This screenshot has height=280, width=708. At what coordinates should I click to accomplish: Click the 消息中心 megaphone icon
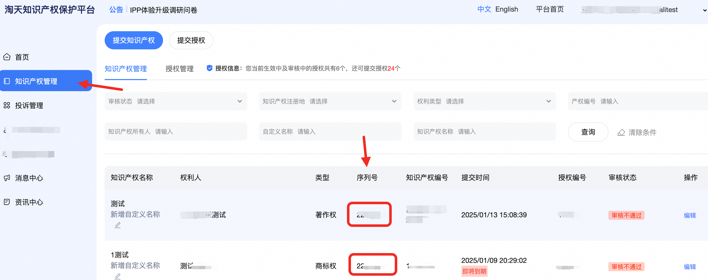tap(7, 178)
